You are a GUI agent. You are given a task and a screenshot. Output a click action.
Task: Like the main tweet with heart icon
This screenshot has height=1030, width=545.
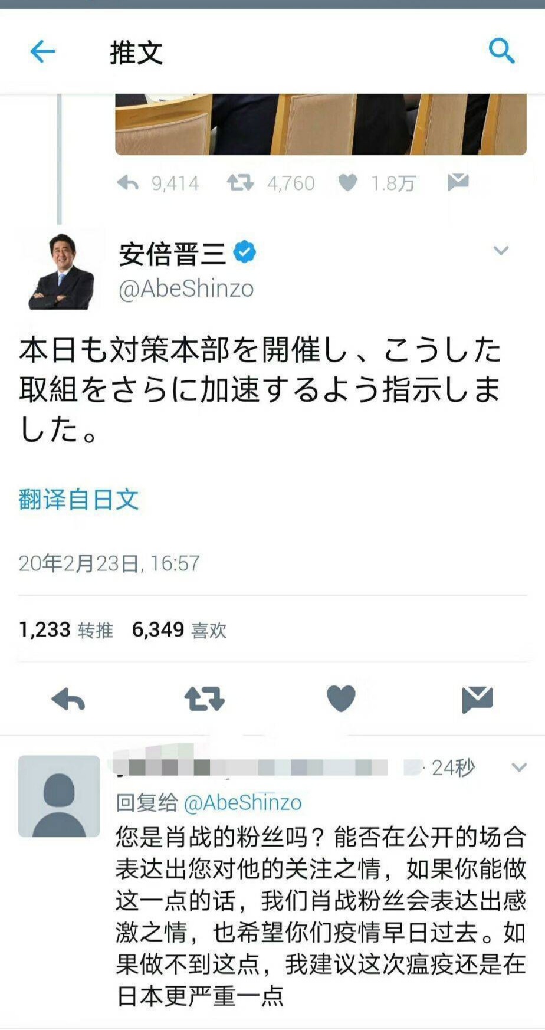point(341,699)
